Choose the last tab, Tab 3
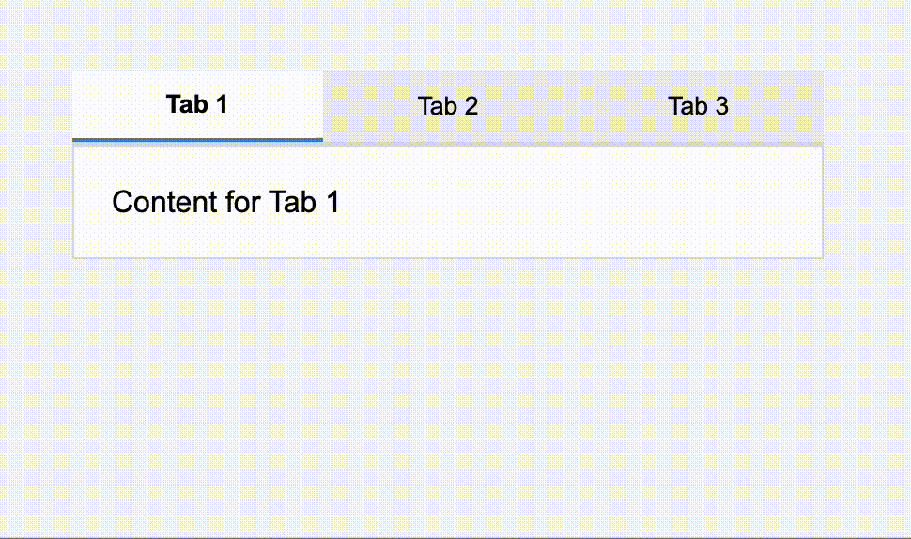911x539 pixels. [x=698, y=106]
